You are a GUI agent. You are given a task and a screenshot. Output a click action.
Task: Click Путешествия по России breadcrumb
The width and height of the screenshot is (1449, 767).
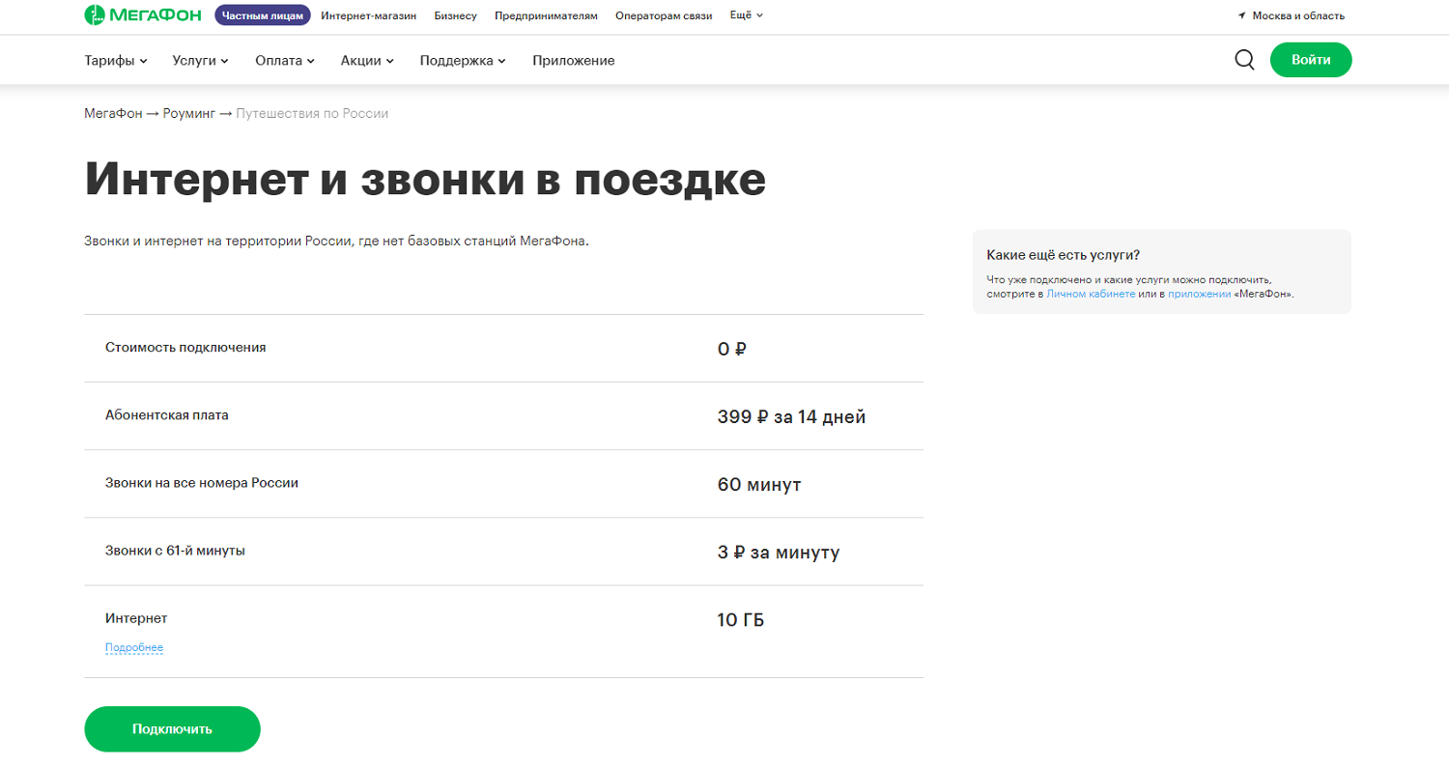pyautogui.click(x=312, y=114)
